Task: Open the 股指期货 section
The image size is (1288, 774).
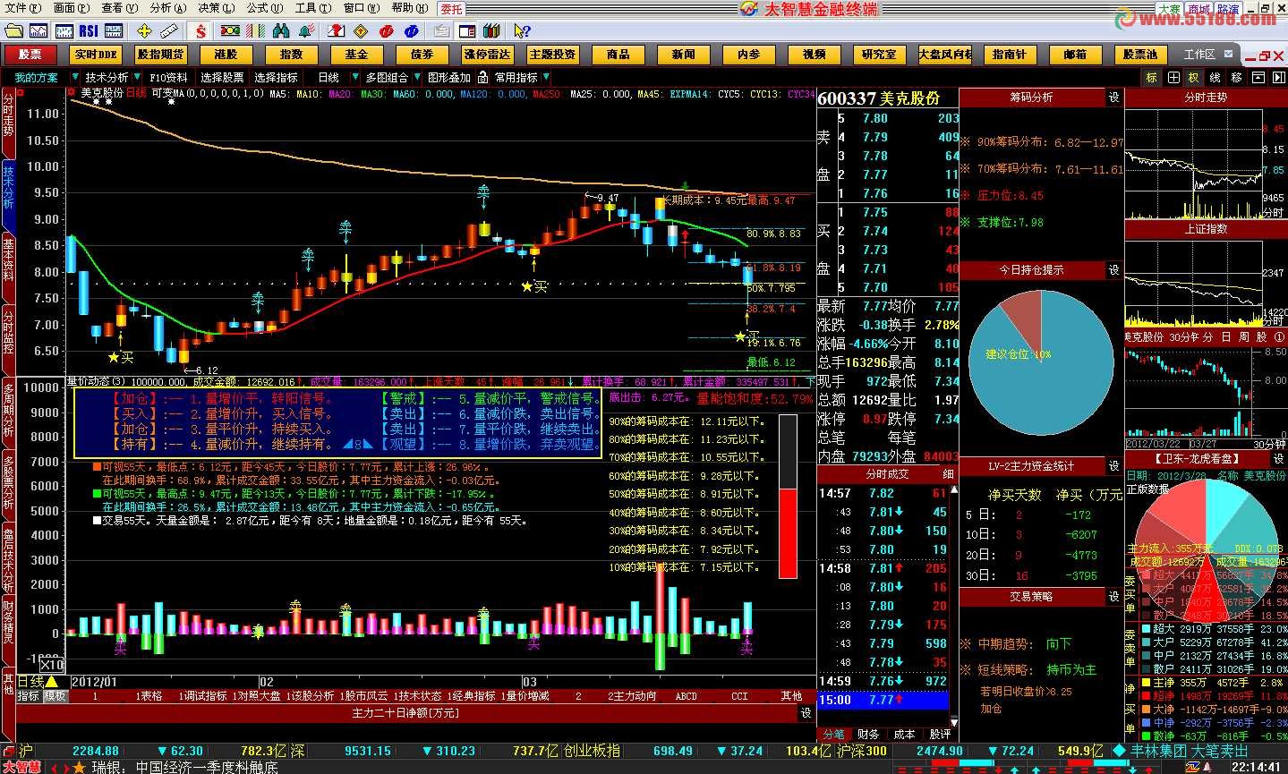Action: pyautogui.click(x=161, y=55)
